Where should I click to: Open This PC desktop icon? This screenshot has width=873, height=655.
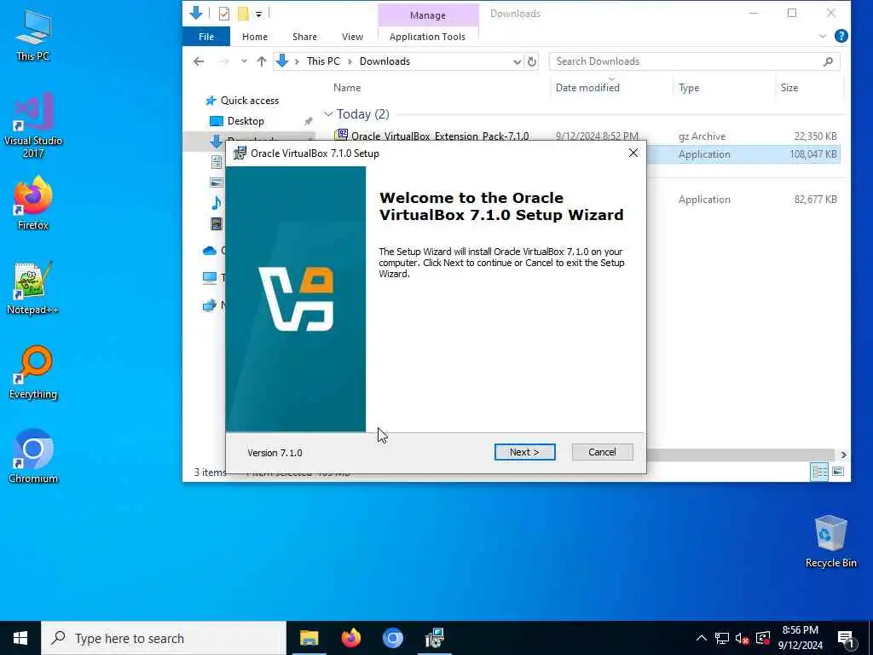[33, 36]
